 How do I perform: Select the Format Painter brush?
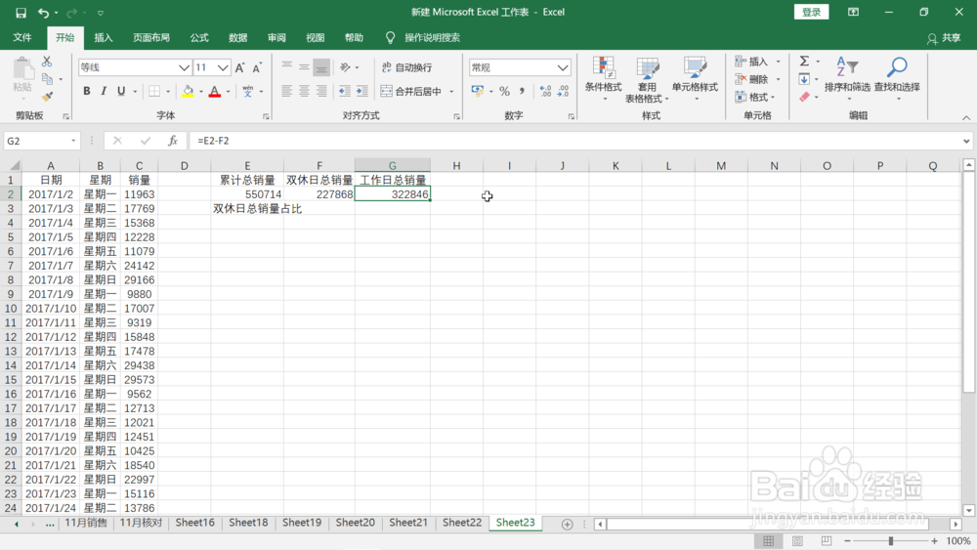tap(47, 97)
